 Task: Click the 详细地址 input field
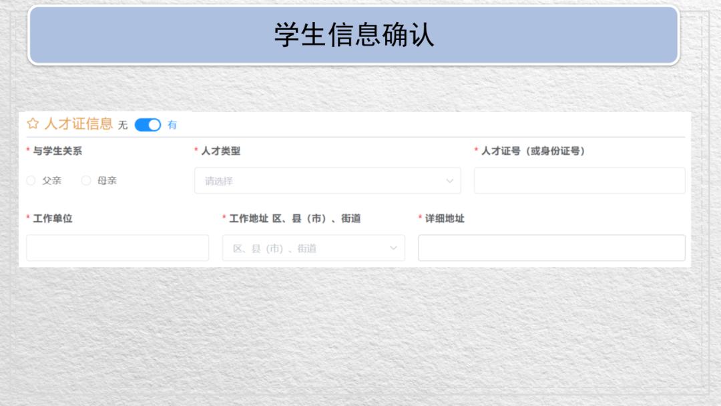pyautogui.click(x=551, y=248)
